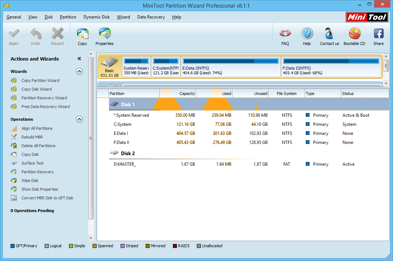Click the Bootable CD icon
Screen dimensions: 393x261
coord(354,33)
